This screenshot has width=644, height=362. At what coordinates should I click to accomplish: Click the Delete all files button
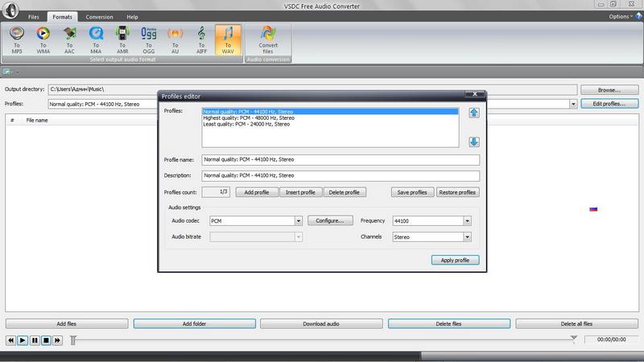pyautogui.click(x=576, y=324)
